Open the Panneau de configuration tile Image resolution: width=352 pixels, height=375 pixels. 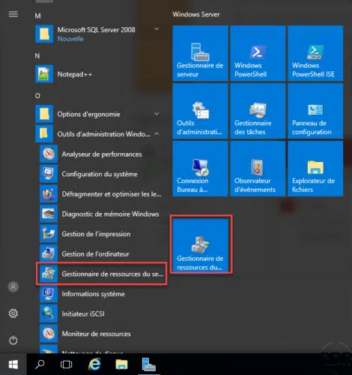pos(315,111)
